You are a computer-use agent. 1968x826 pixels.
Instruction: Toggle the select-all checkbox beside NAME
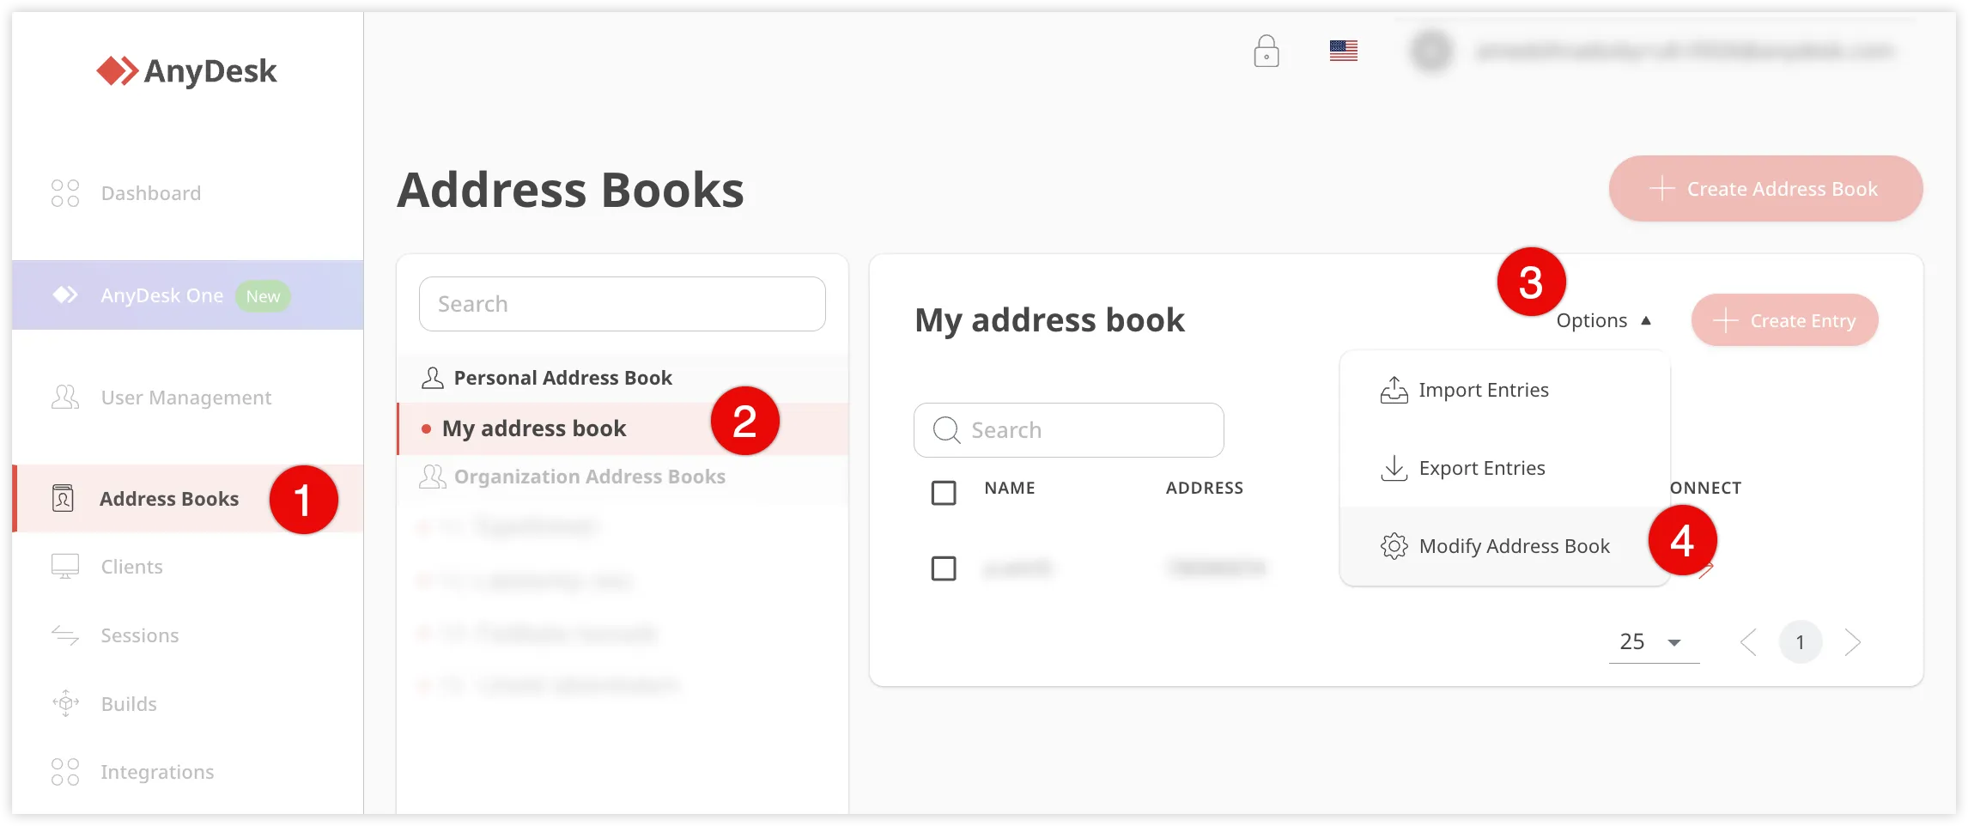944,493
